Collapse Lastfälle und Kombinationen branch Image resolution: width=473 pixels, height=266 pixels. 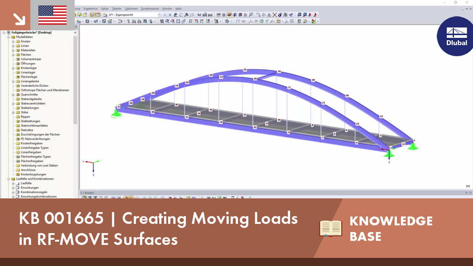click(x=9, y=179)
